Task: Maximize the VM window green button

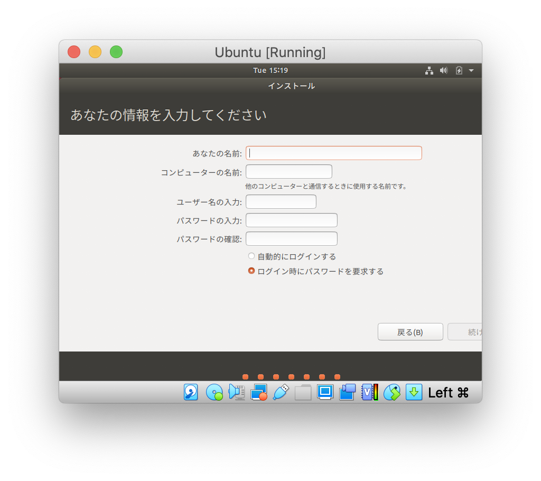Action: click(x=116, y=52)
